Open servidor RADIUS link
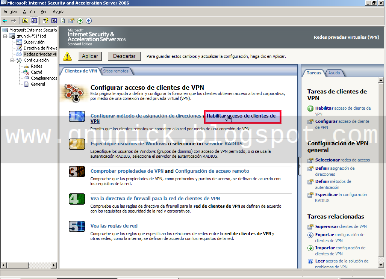The width and height of the screenshot is (386, 279). [x=223, y=144]
